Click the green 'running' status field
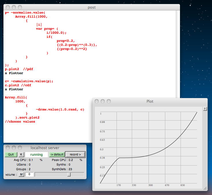Image resolution: width=212 pixels, height=195 pixels. 36,155
